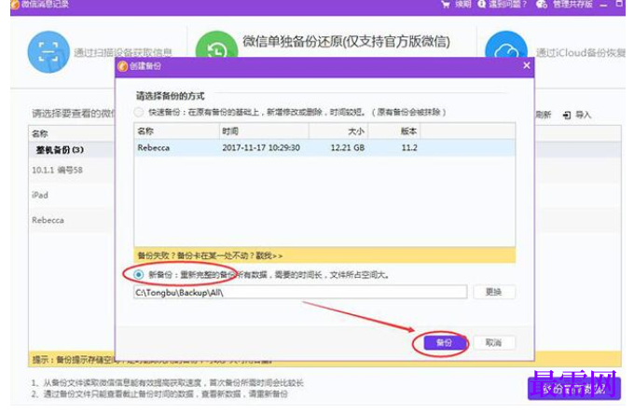Image resolution: width=634 pixels, height=413 pixels.
Task: Click the 取消 cancel button
Action: pos(493,343)
